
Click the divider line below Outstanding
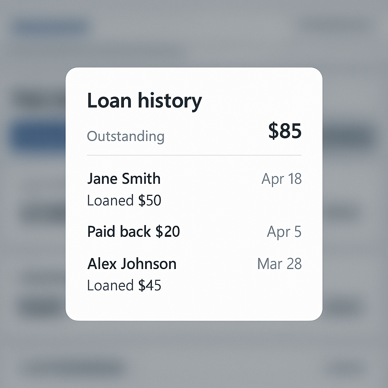click(194, 155)
